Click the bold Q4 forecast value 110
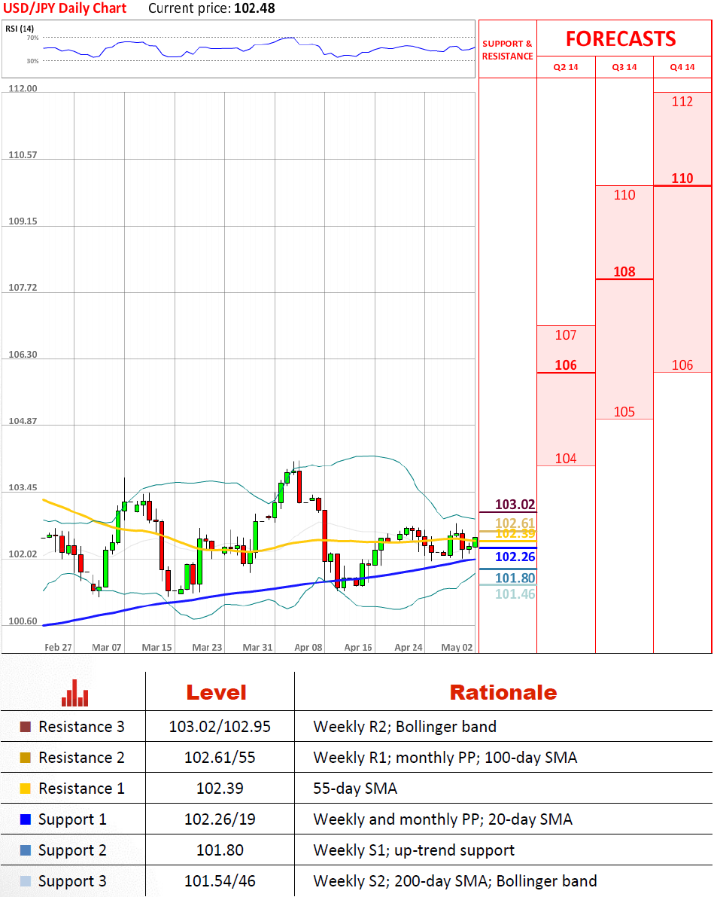This screenshot has width=714, height=897. tap(682, 178)
